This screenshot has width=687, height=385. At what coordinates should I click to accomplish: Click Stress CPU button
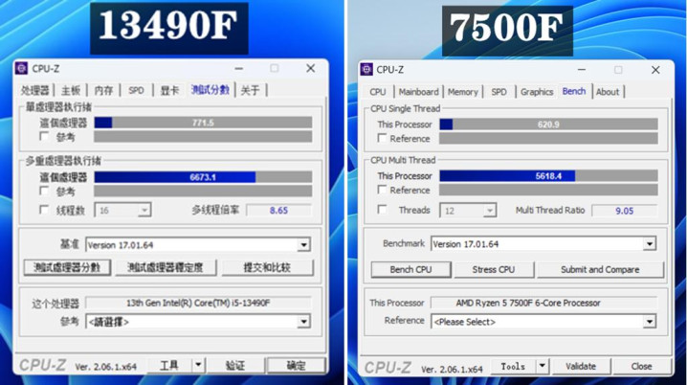(x=494, y=270)
